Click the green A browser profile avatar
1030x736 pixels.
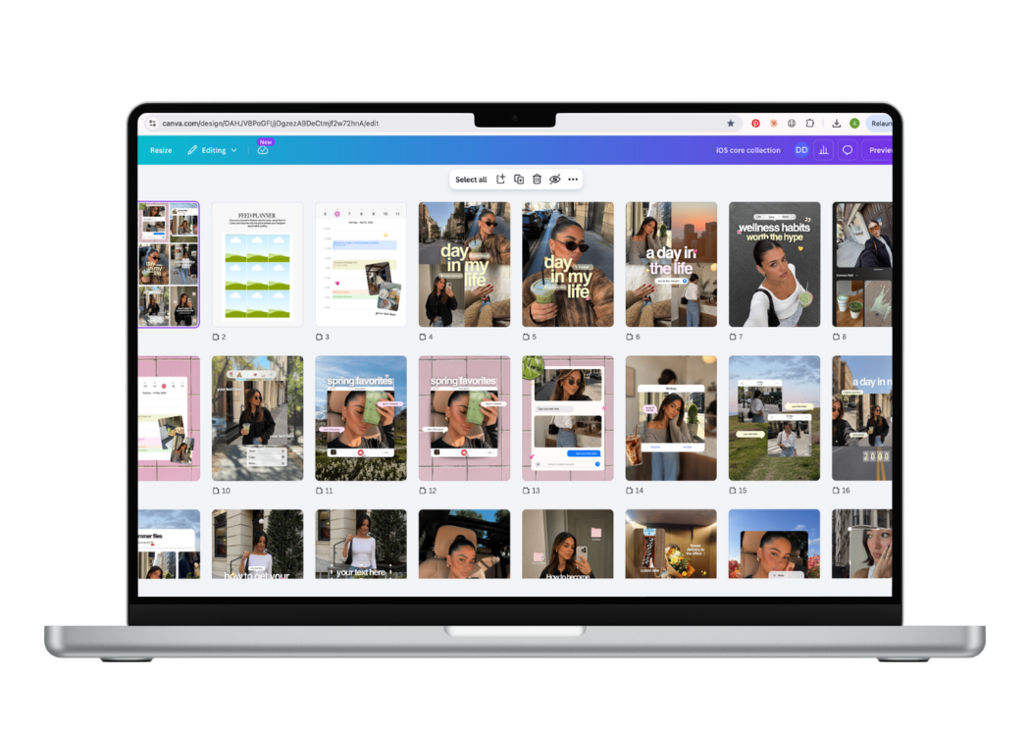click(854, 123)
